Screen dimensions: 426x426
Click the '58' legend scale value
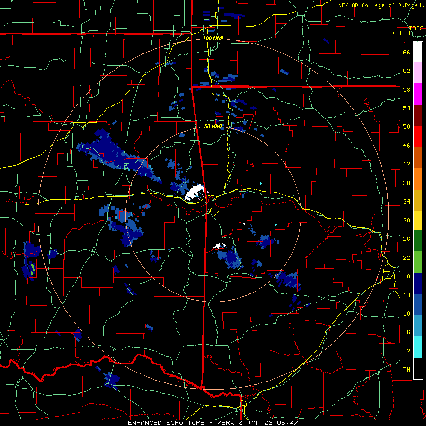407,89
